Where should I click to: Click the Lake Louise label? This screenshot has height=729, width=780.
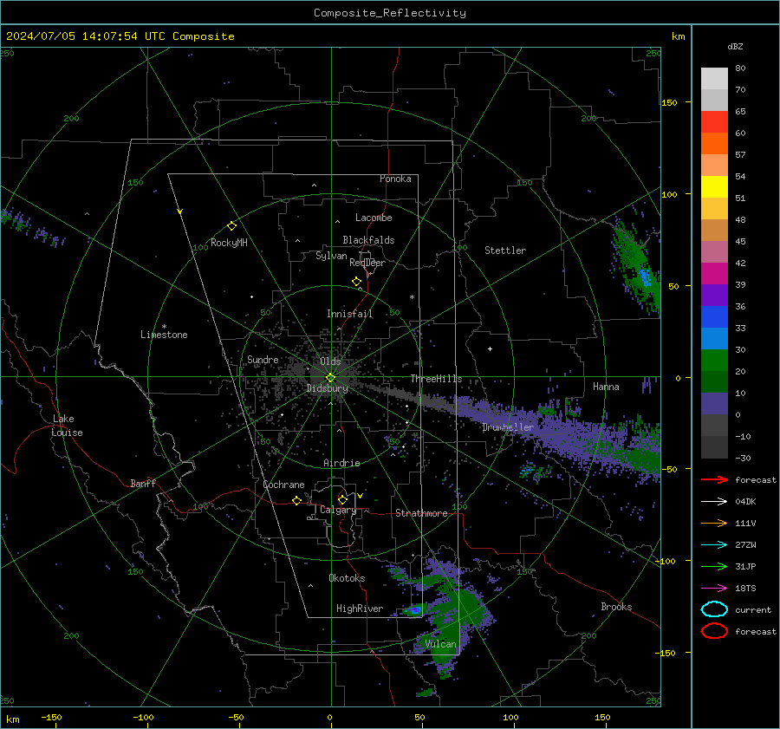tap(67, 426)
